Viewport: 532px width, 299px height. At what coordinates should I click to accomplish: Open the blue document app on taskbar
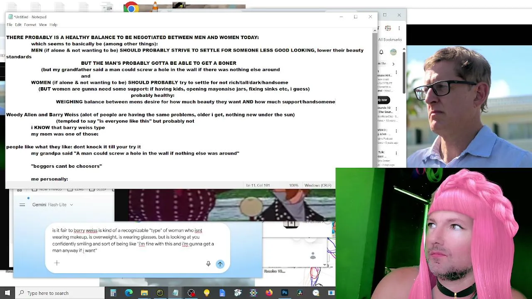click(x=222, y=293)
